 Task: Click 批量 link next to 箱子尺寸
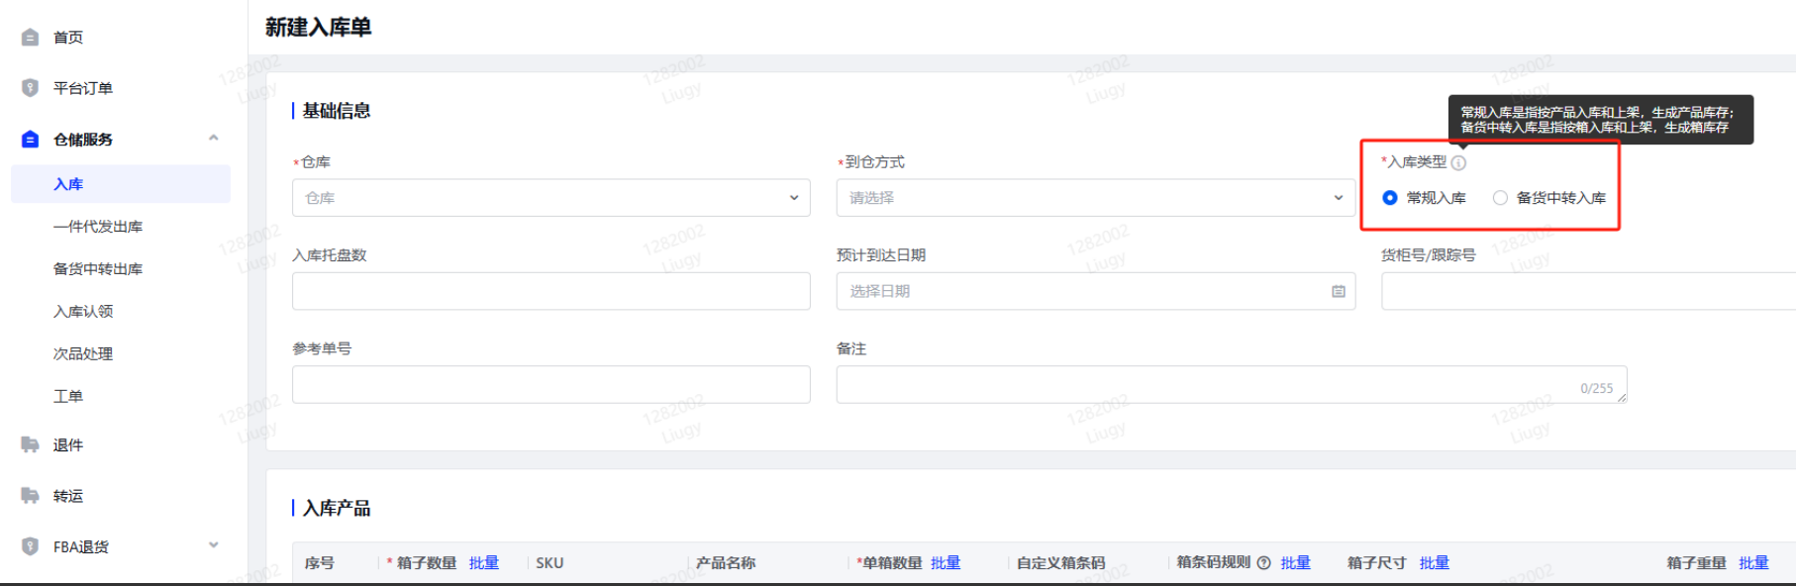(x=1434, y=563)
